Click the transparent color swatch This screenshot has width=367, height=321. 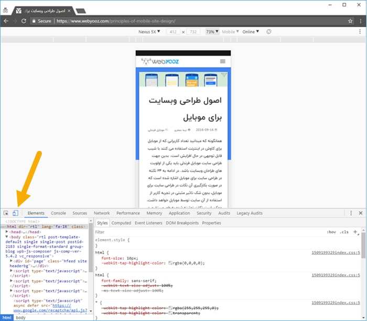170,313
